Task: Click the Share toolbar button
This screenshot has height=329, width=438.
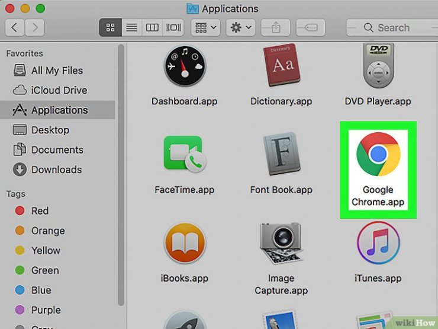Action: click(276, 27)
